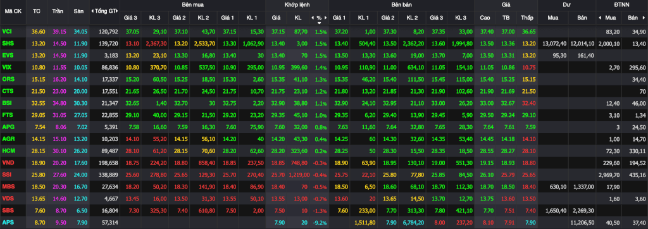Viewport: 648px width, 229px height.
Task: Open the APS stock symbol
Action: [8, 223]
